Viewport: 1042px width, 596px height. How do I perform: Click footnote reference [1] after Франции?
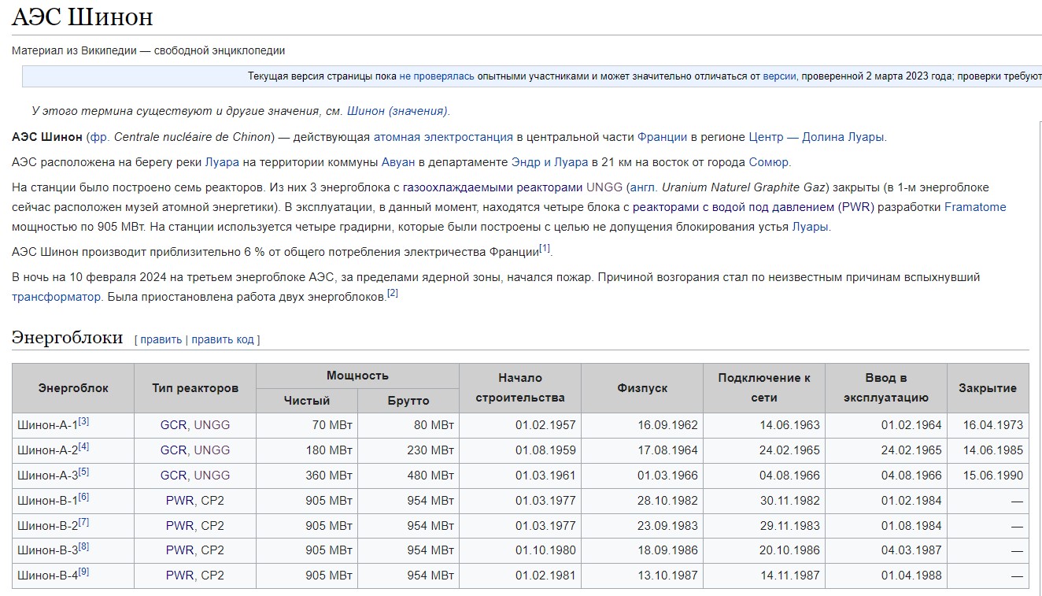click(x=545, y=249)
